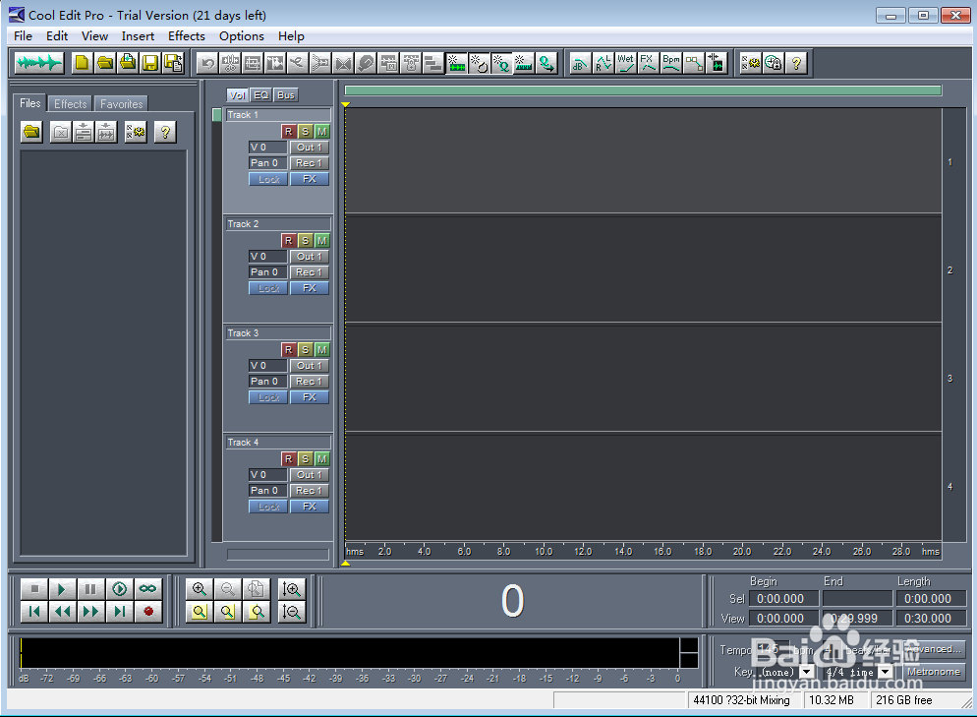Zoom out horizontally with the magnifier minus icon
977x717 pixels.
point(228,589)
